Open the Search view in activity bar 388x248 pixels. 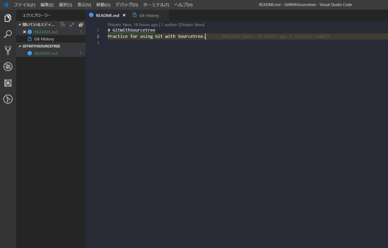tap(8, 34)
